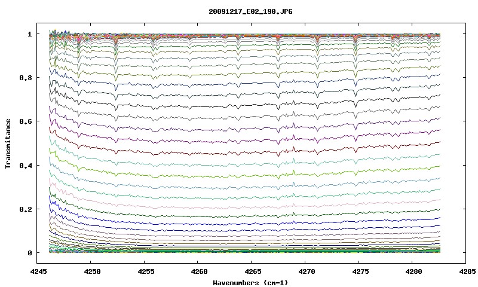This screenshot has height=287, width=478.
Task: Click the Wavenumbers (cm-1) x-axis label
Action: [x=250, y=283]
